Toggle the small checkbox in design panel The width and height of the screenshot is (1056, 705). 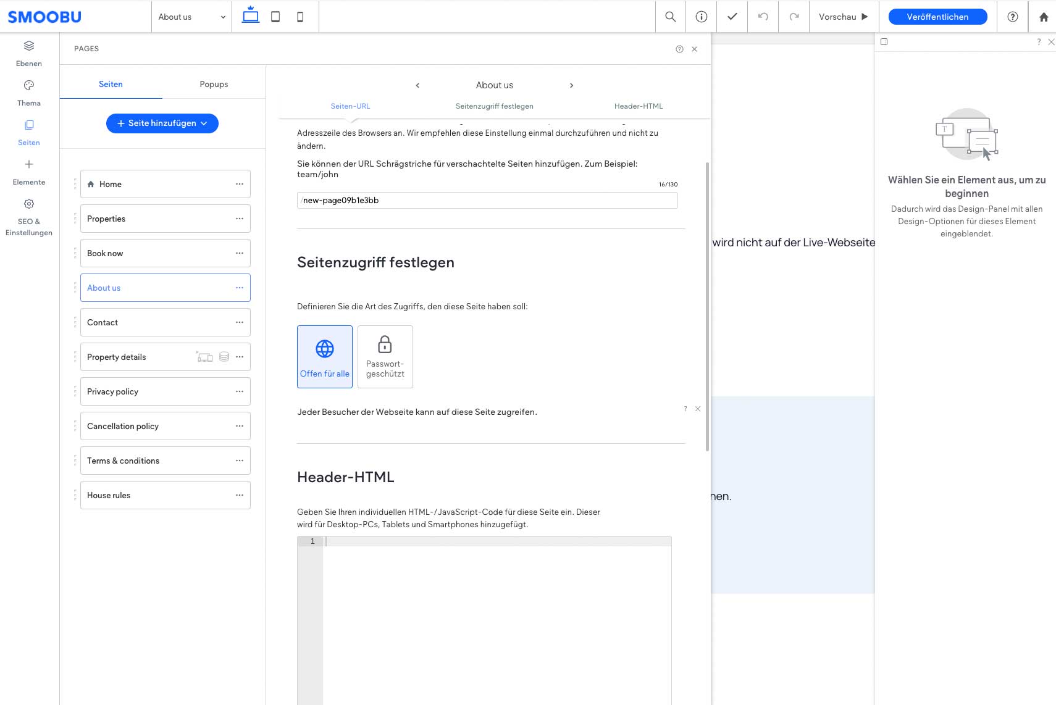coord(884,42)
